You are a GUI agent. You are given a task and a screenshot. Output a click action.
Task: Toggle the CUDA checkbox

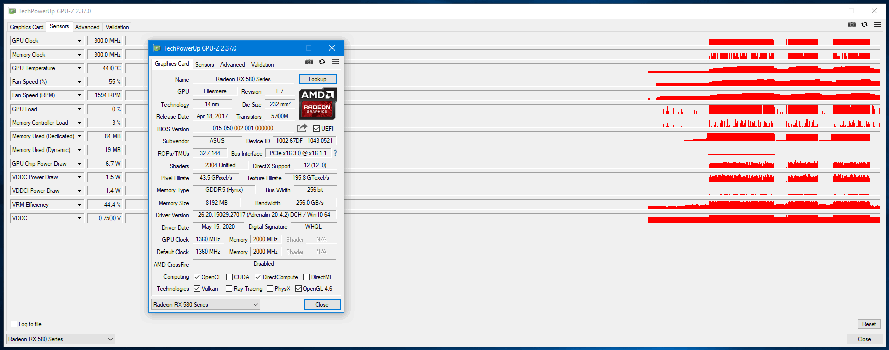tap(229, 277)
